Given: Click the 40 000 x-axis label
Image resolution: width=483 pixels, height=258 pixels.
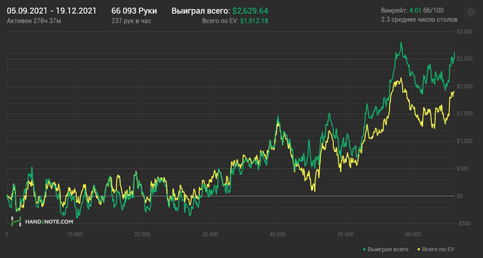Looking at the screenshot, I should point(277,235).
